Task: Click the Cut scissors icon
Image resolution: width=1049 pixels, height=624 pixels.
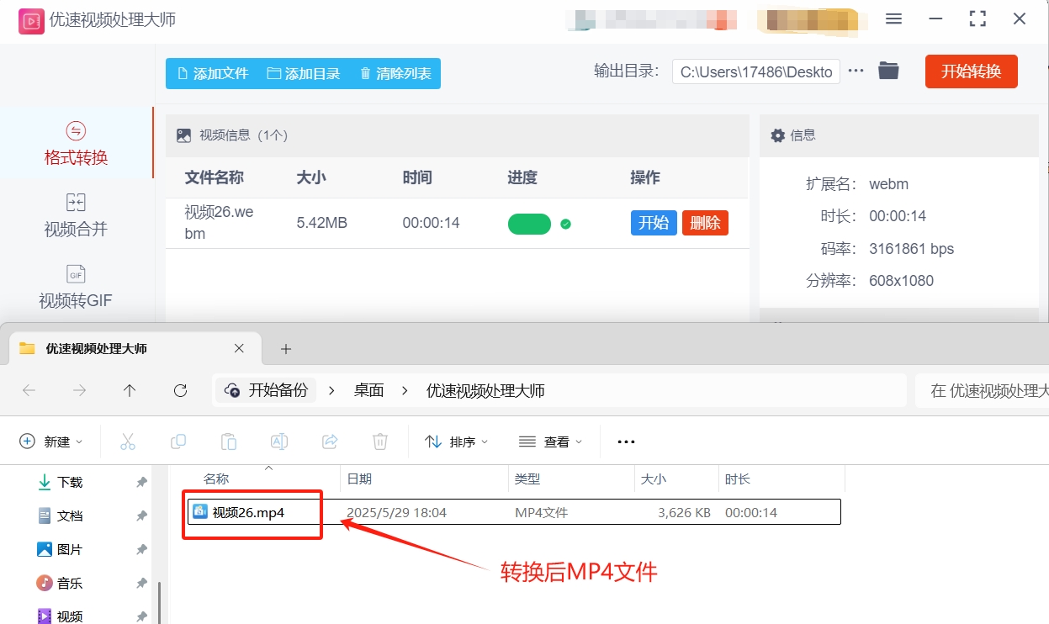Action: (128, 442)
